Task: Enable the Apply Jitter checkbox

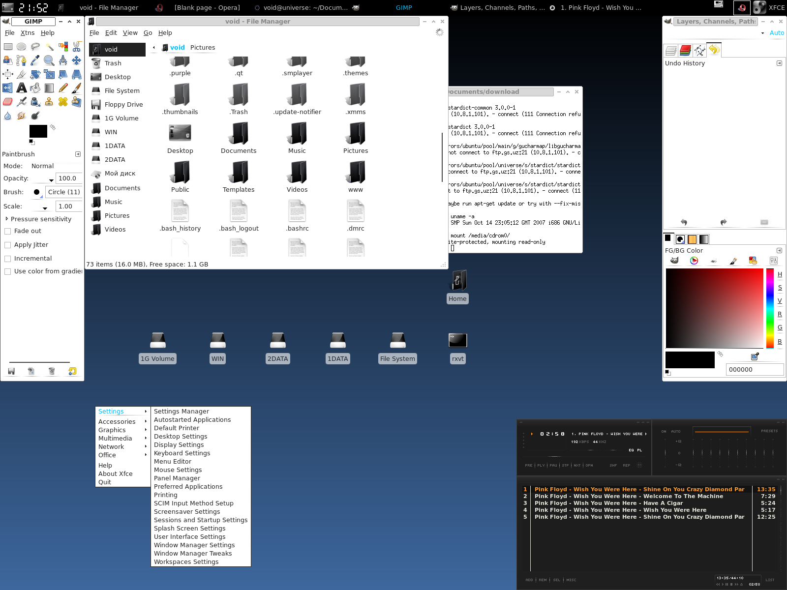Action: point(7,245)
